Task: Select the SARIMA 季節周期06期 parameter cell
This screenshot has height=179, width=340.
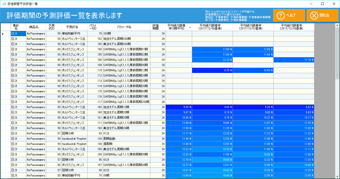Action: [x=126, y=65]
